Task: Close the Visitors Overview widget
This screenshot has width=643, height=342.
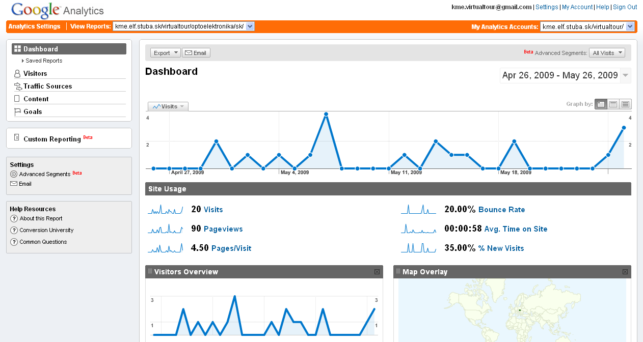Action: tap(377, 272)
